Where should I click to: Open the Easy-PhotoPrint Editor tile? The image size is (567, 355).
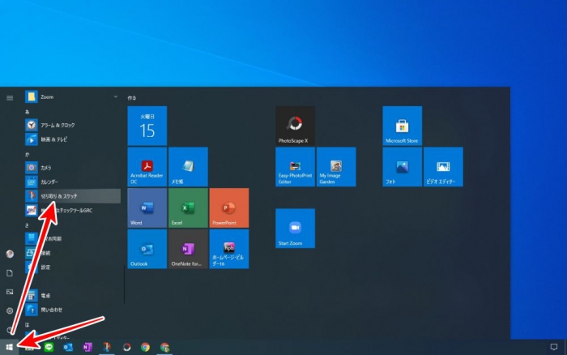(x=295, y=167)
